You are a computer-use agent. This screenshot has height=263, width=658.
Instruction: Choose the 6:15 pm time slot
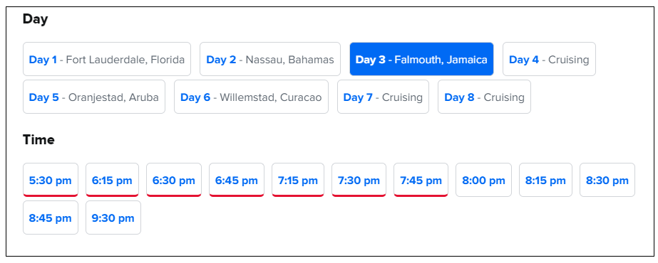click(112, 180)
